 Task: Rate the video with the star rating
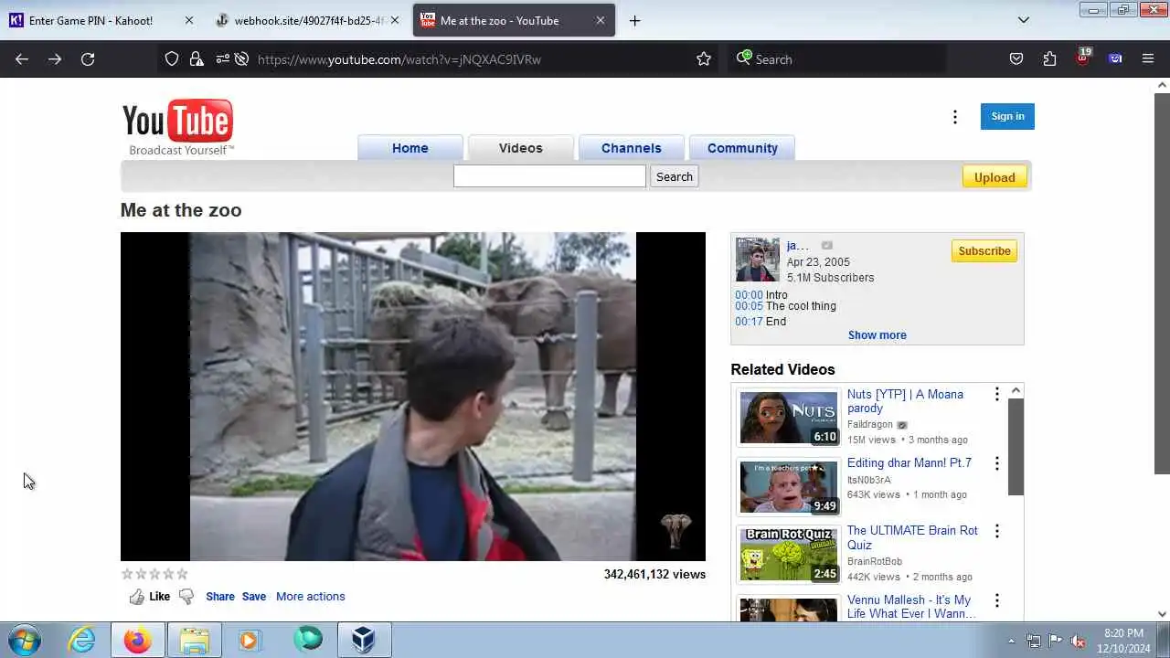[154, 574]
